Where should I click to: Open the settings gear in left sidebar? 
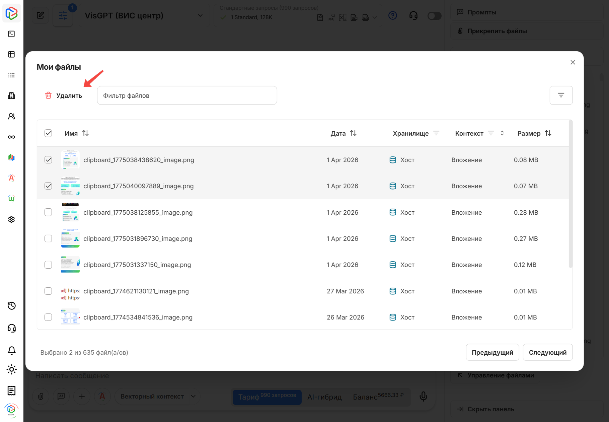(12, 219)
